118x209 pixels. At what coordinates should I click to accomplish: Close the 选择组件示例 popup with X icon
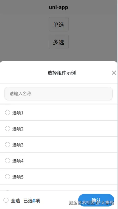[114, 73]
